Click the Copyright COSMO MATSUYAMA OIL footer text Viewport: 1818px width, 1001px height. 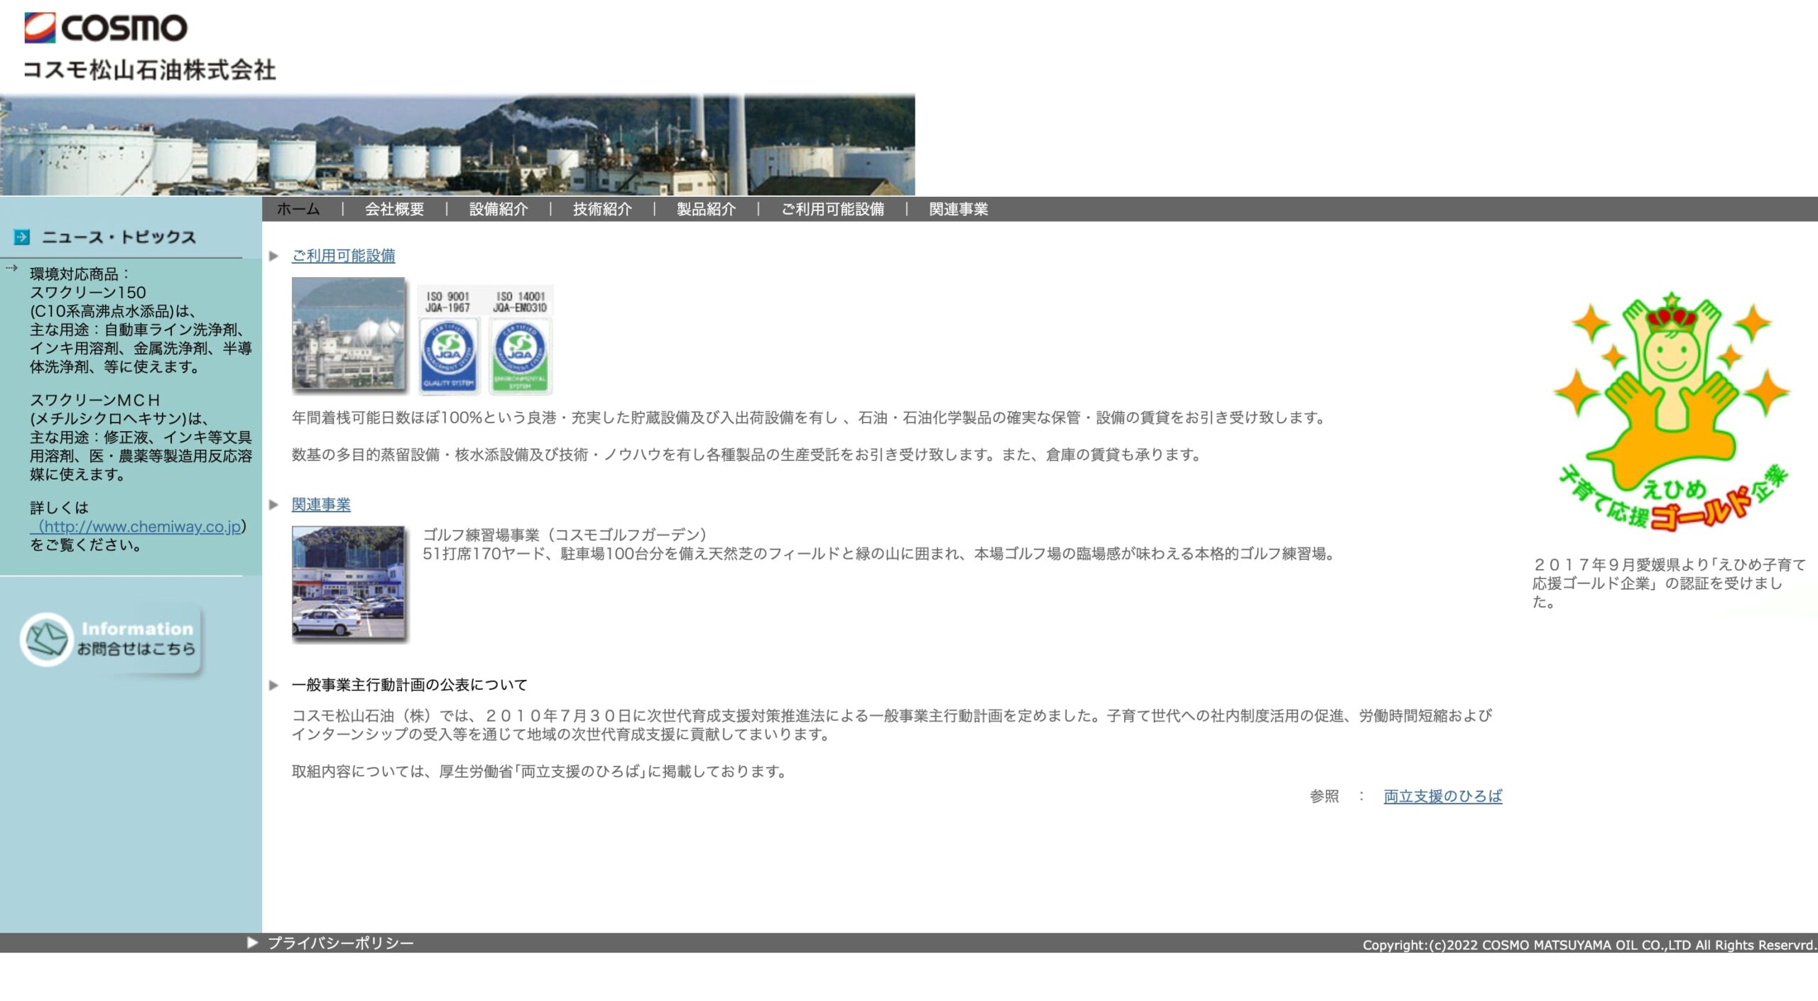(x=1589, y=944)
